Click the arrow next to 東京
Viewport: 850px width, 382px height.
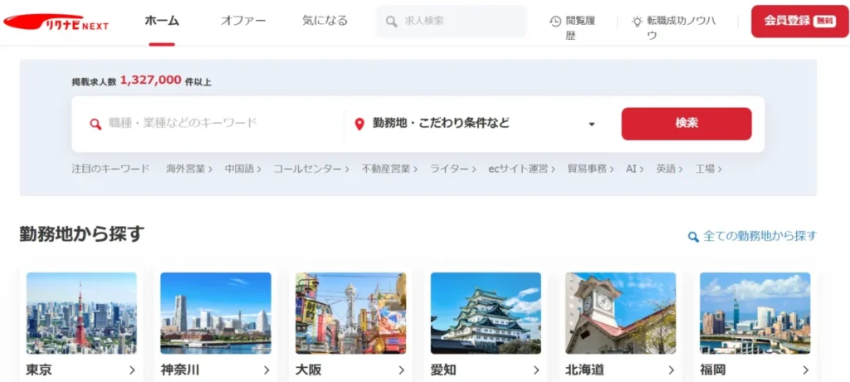[132, 370]
